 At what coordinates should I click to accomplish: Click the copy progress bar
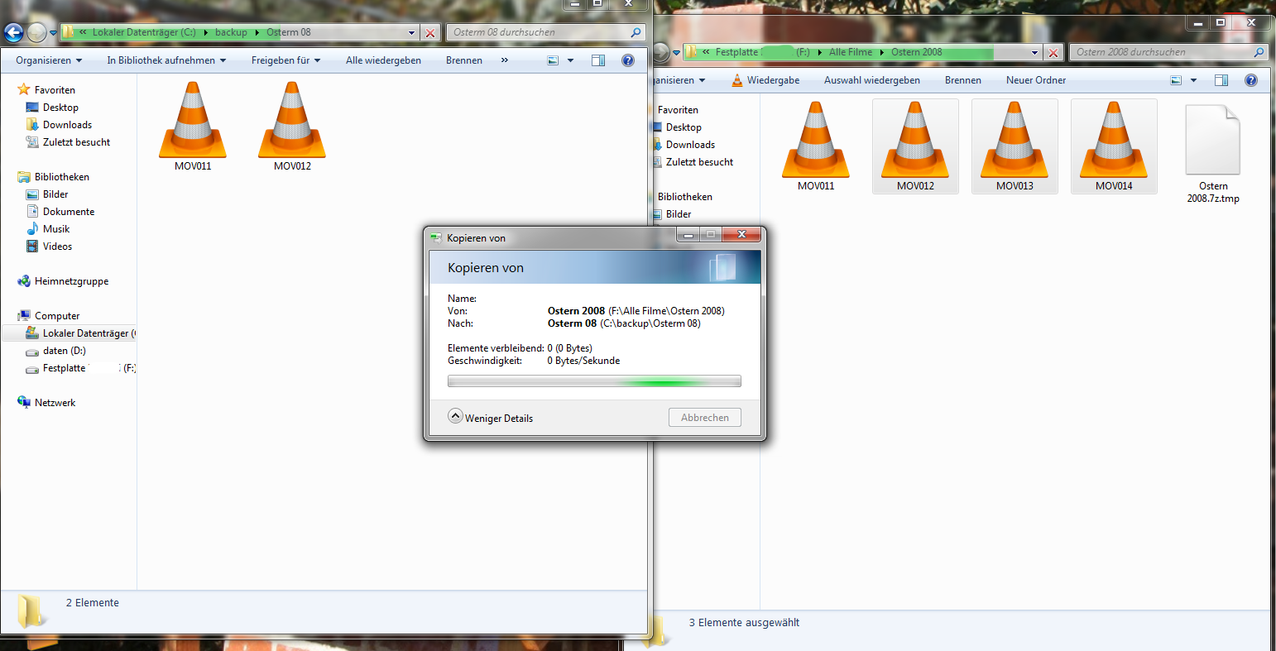click(x=594, y=381)
